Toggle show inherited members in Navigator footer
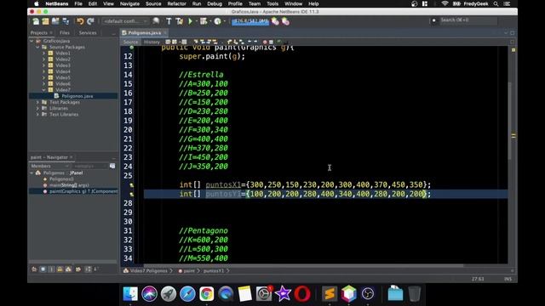Viewport: 545px width, 306px height. [34, 269]
